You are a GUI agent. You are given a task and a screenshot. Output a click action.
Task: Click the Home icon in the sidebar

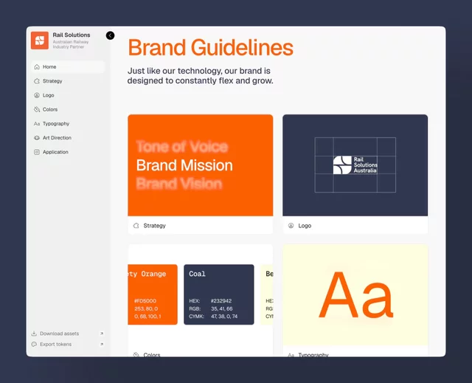(37, 67)
